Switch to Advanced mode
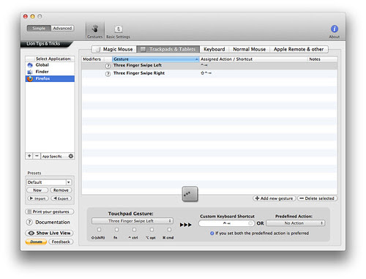 click(x=62, y=29)
